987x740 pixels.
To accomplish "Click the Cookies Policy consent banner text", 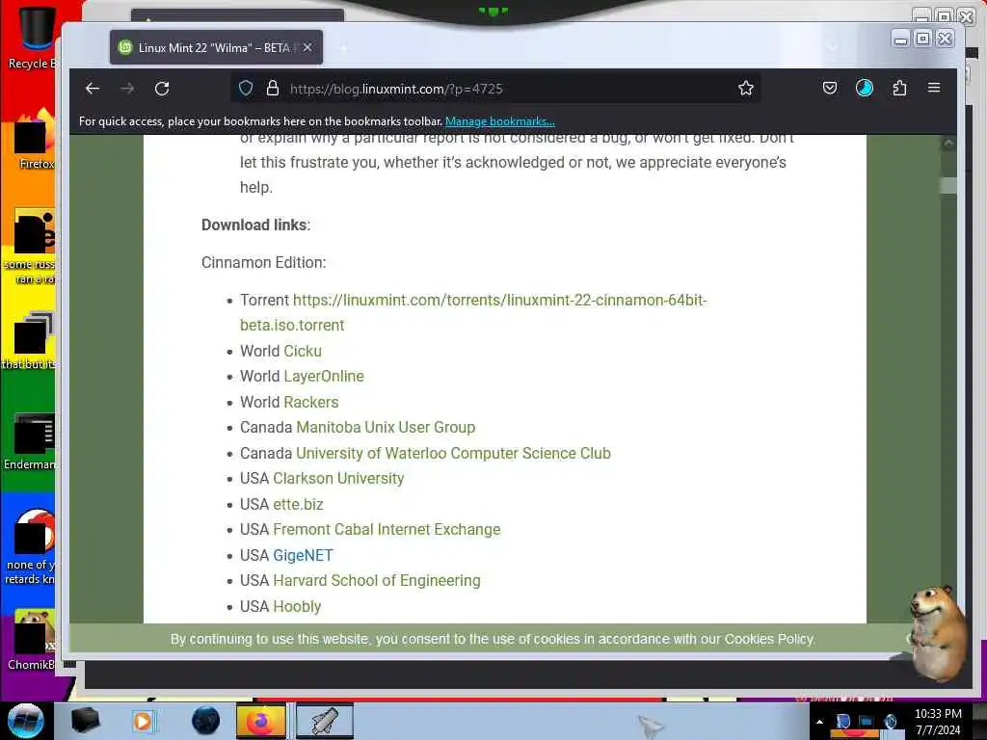I will pos(493,640).
